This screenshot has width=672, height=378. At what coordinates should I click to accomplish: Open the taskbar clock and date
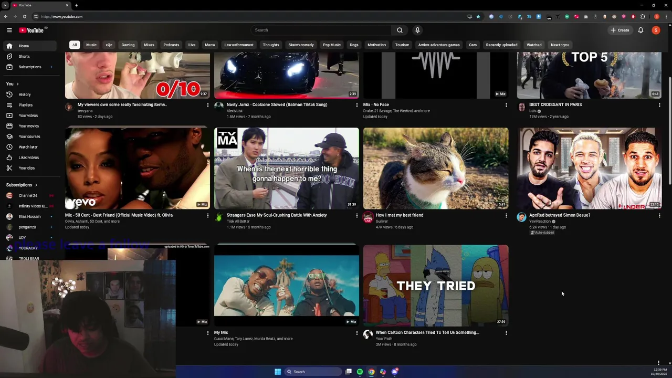point(659,372)
